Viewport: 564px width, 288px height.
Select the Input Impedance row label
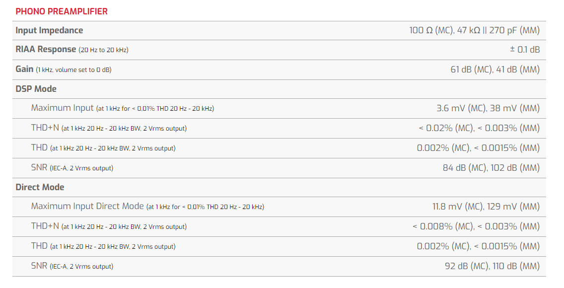point(49,30)
